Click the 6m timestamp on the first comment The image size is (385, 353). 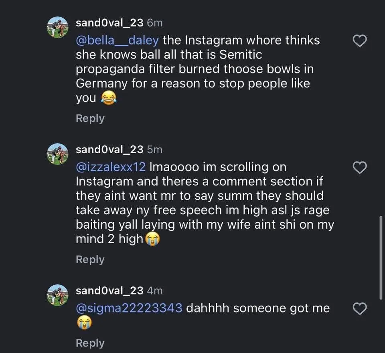point(155,23)
